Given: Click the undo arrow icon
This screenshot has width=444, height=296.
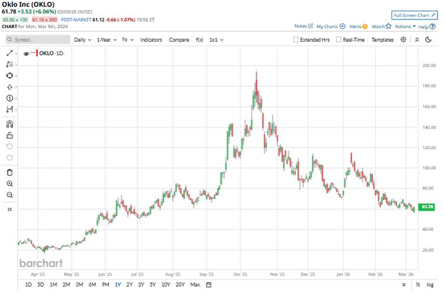Looking at the screenshot, I should 9,147.
